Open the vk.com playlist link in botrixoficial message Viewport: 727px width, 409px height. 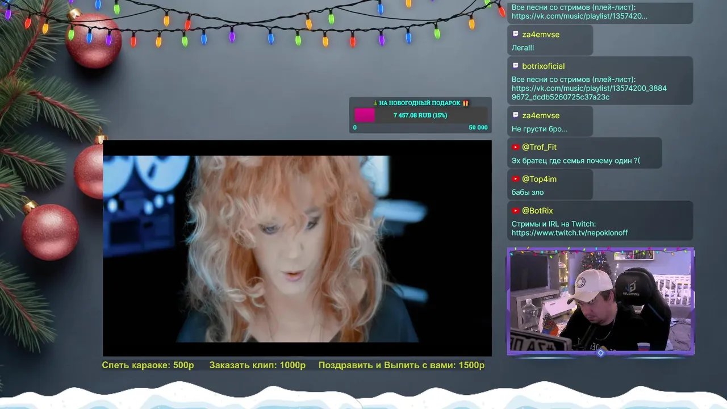tap(589, 93)
